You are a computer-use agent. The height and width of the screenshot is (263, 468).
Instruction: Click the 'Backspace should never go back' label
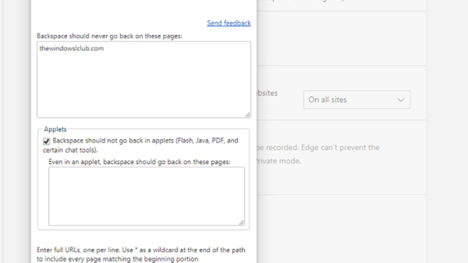pos(109,36)
